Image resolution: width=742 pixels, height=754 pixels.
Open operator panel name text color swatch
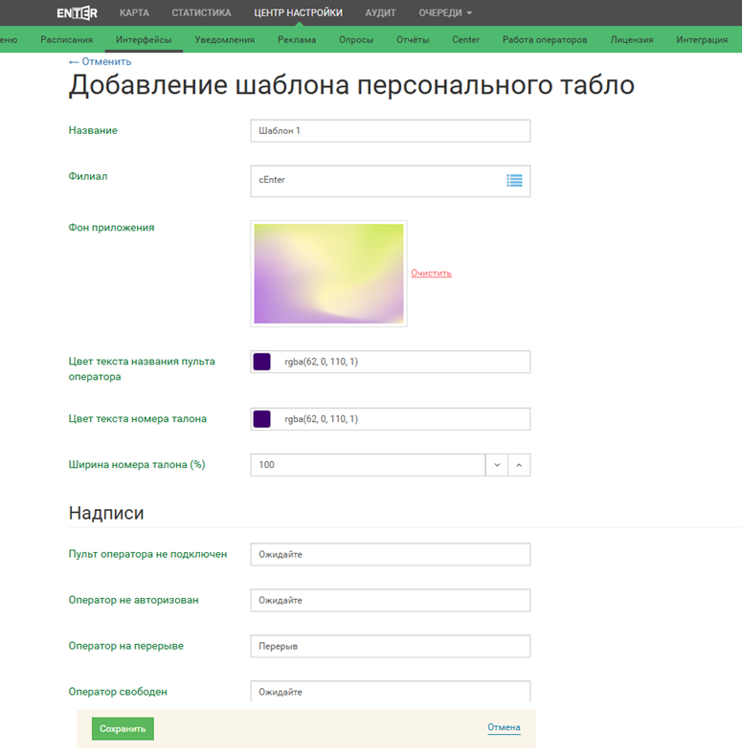[261, 362]
